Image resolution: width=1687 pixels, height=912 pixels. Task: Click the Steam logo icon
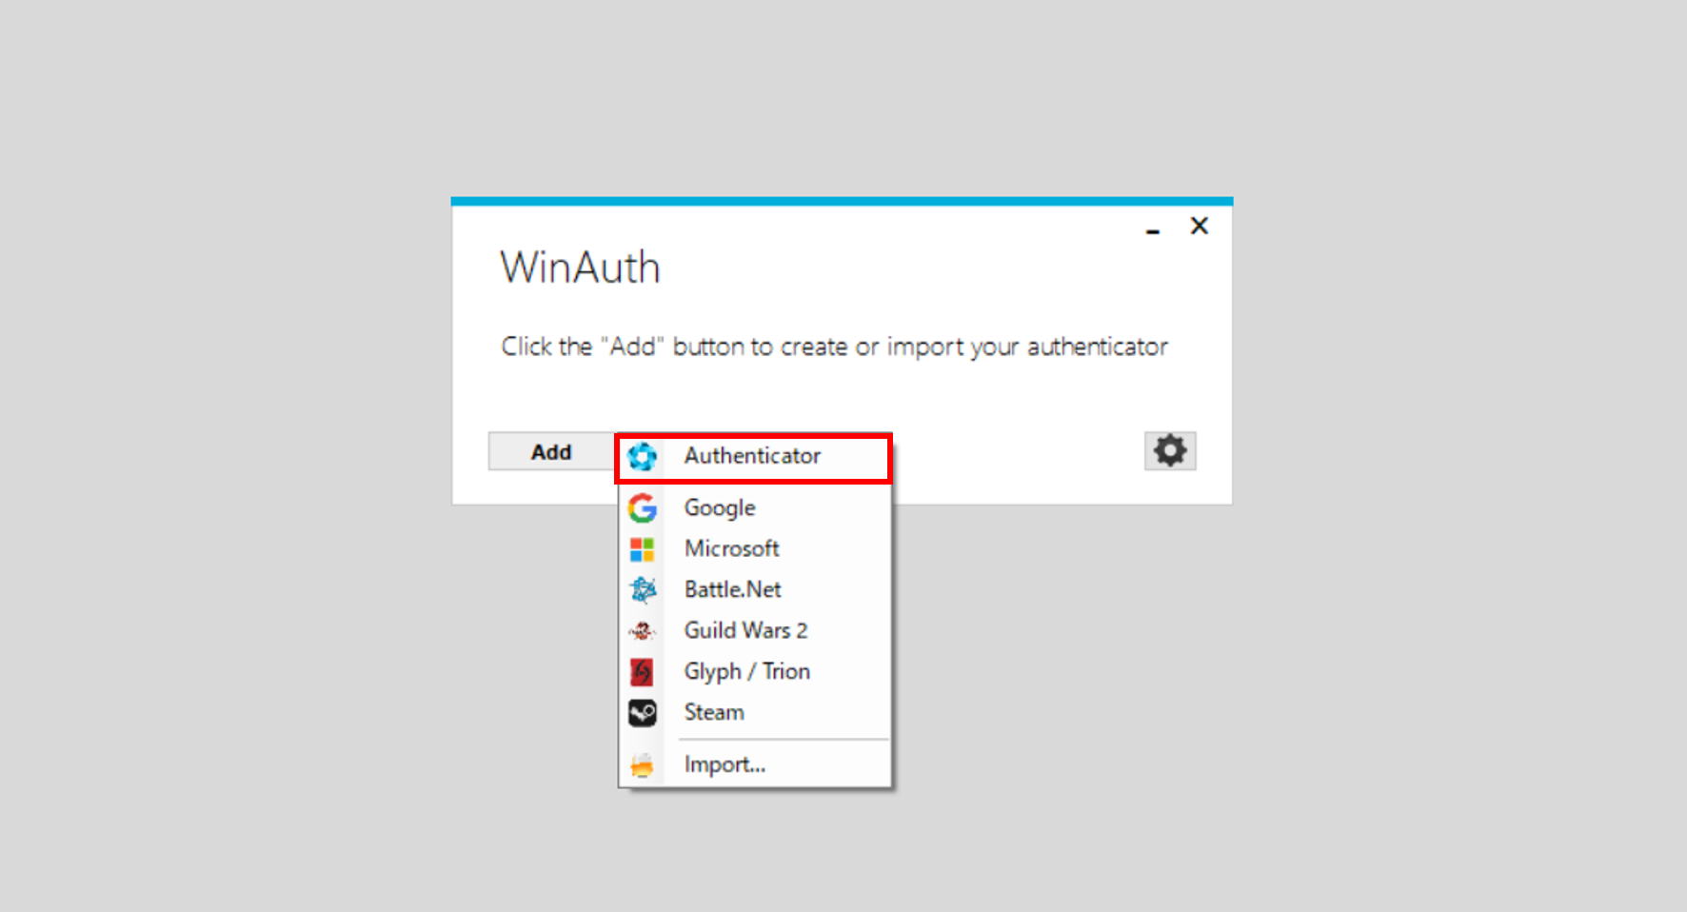[x=643, y=713]
